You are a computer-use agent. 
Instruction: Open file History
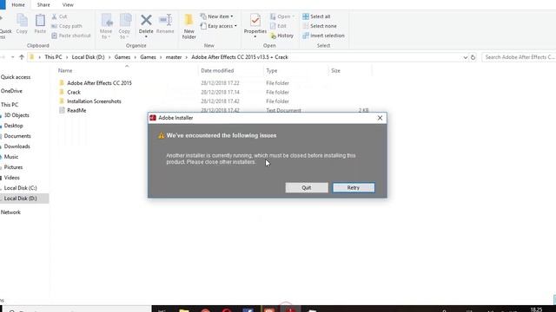coord(281,36)
